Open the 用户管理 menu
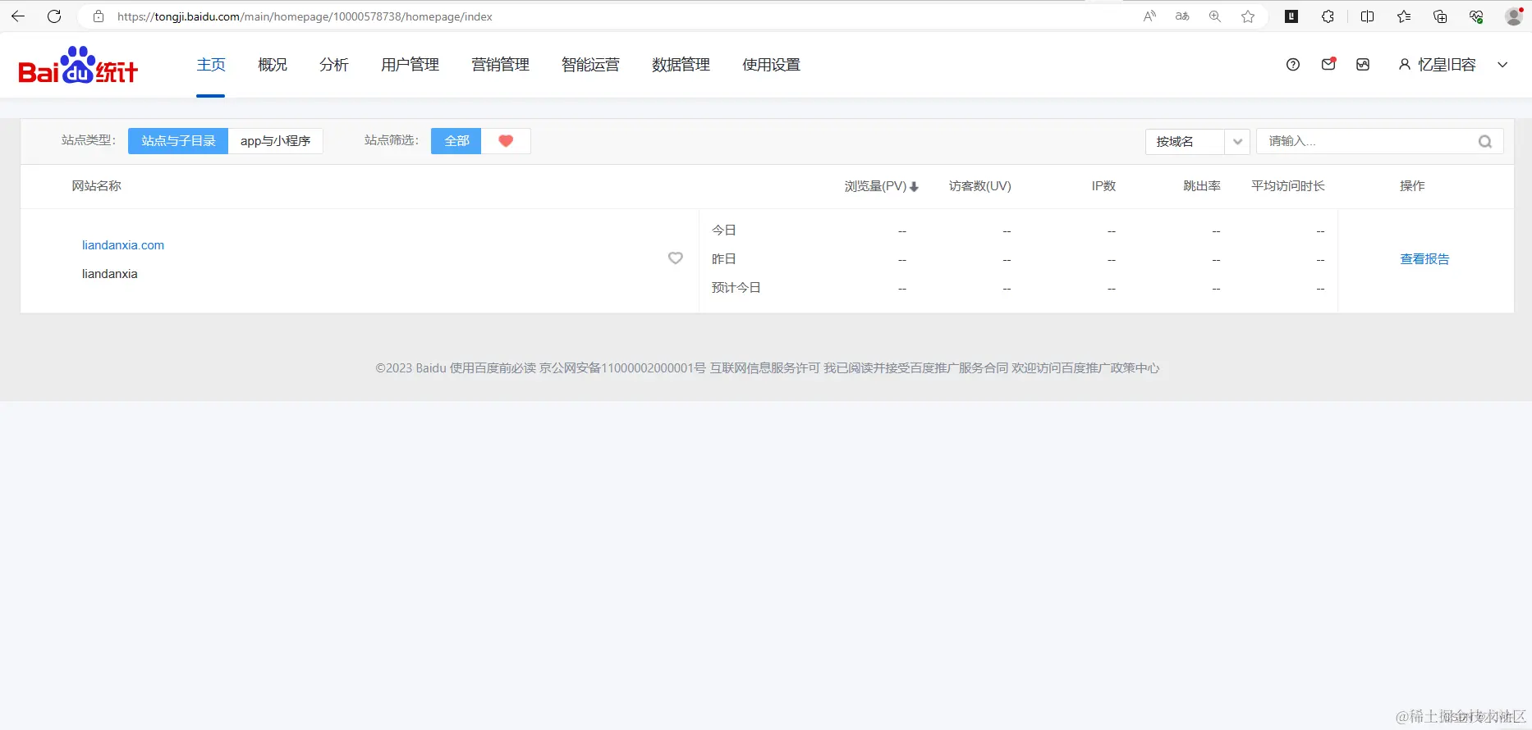1532x730 pixels. 411,65
